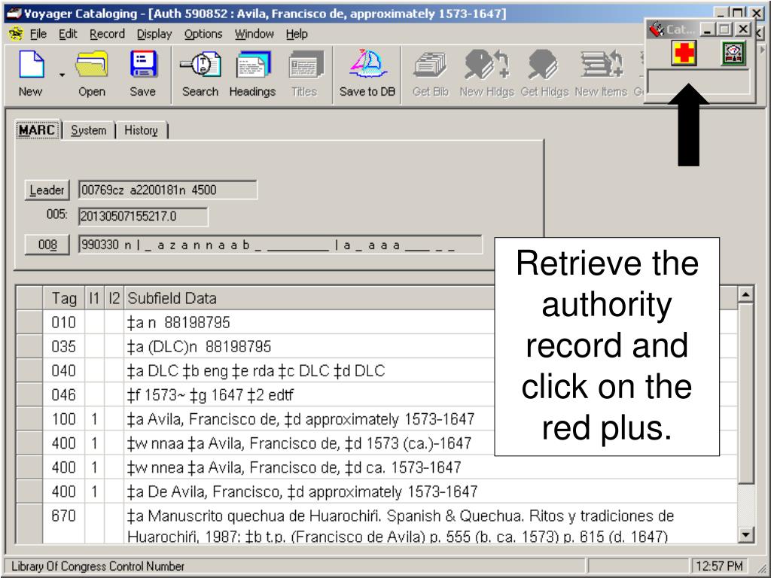This screenshot has height=578, width=771.
Task: Click subfield data '‡f 1573~ ‡g 1647 ‡2 edtf'
Action: click(210, 394)
